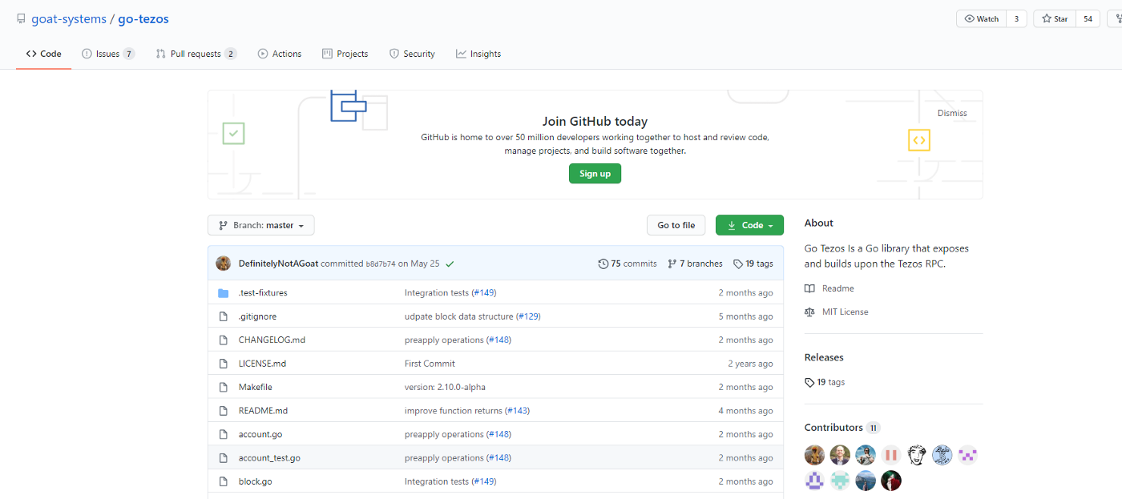
Task: Click the repository icon before goat-systems
Action: [x=21, y=19]
